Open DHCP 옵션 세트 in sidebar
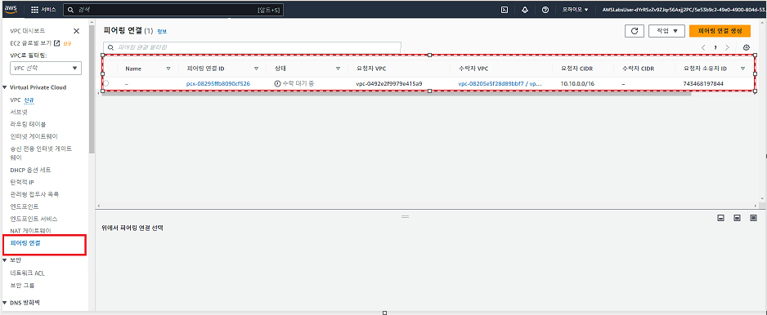 pyautogui.click(x=31, y=170)
